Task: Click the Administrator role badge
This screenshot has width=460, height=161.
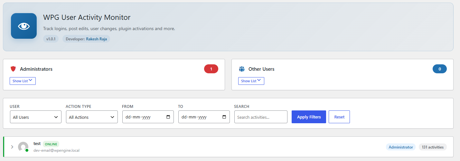Action: (401, 147)
